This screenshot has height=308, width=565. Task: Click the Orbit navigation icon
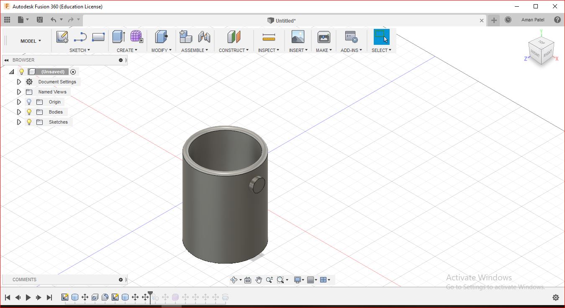tap(234, 280)
